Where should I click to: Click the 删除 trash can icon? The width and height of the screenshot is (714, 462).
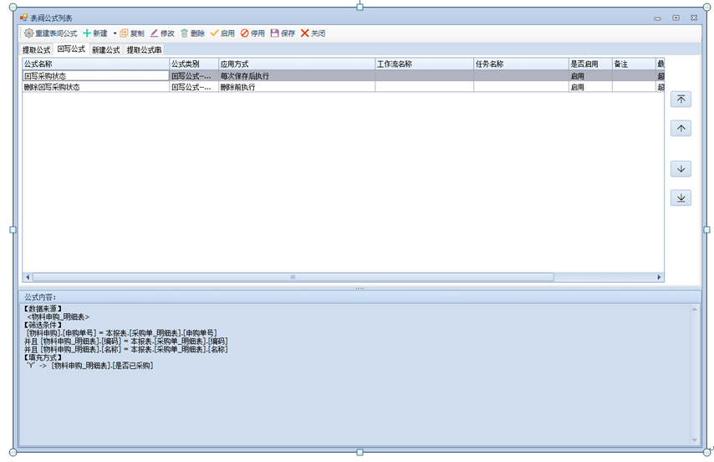click(x=185, y=33)
